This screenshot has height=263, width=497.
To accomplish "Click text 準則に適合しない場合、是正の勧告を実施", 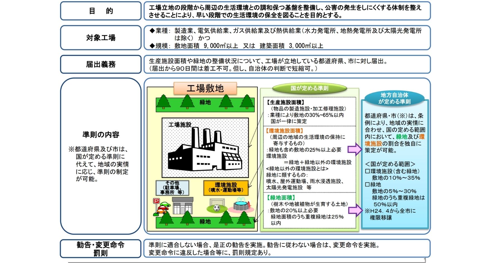I will (206, 245).
